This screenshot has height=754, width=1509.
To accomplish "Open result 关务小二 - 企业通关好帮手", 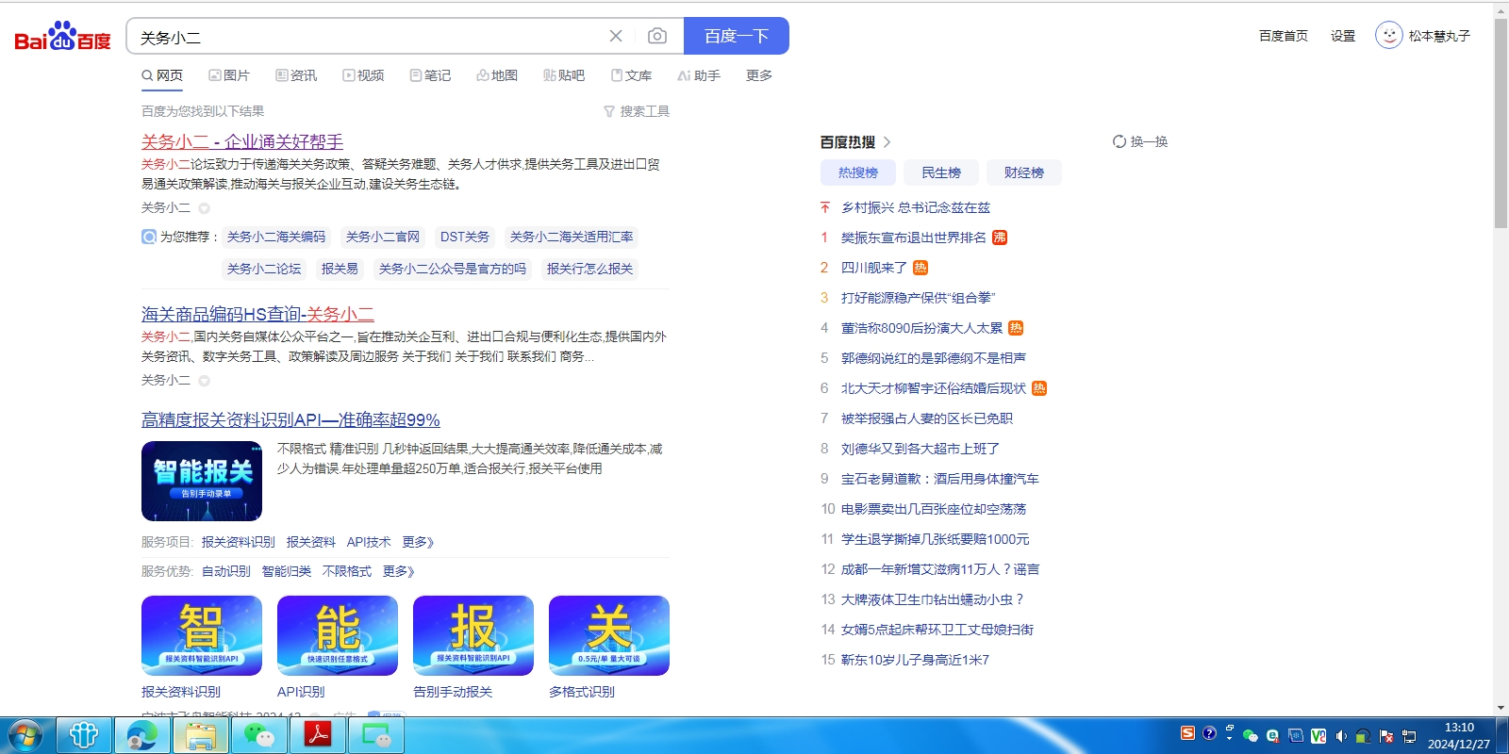I will point(242,141).
